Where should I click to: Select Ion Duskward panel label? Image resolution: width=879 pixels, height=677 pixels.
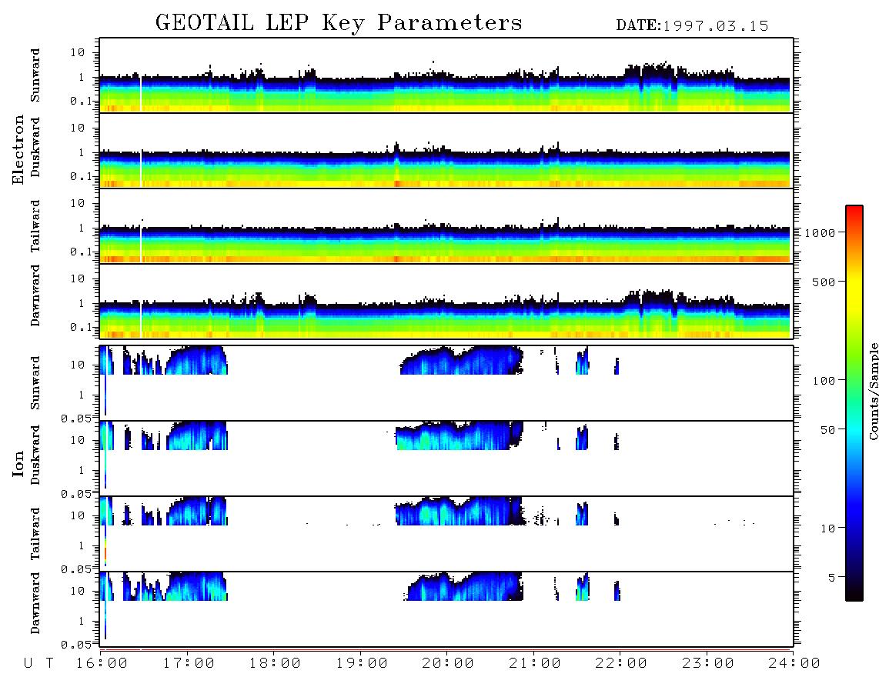(35, 455)
